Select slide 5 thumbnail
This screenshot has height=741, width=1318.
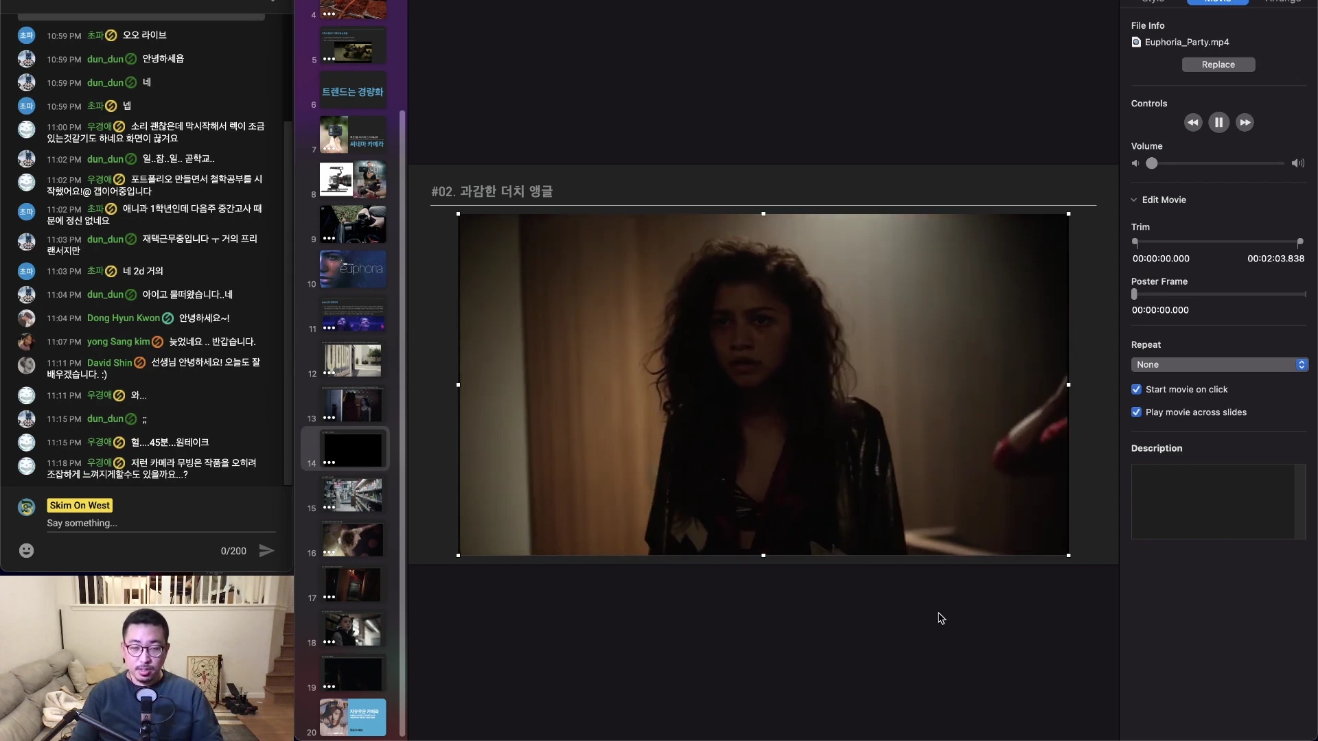point(353,46)
